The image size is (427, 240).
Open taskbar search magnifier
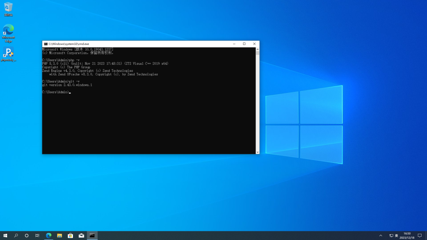(16, 236)
